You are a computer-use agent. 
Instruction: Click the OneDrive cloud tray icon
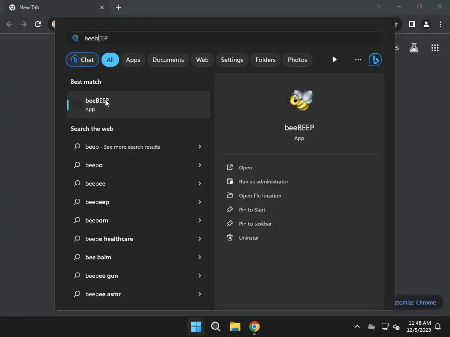pos(371,326)
